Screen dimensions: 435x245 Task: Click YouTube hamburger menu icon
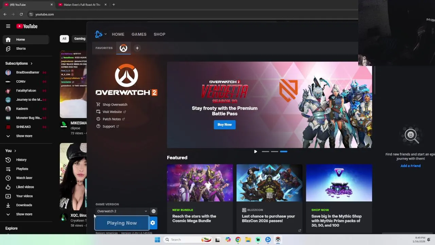pos(8,26)
